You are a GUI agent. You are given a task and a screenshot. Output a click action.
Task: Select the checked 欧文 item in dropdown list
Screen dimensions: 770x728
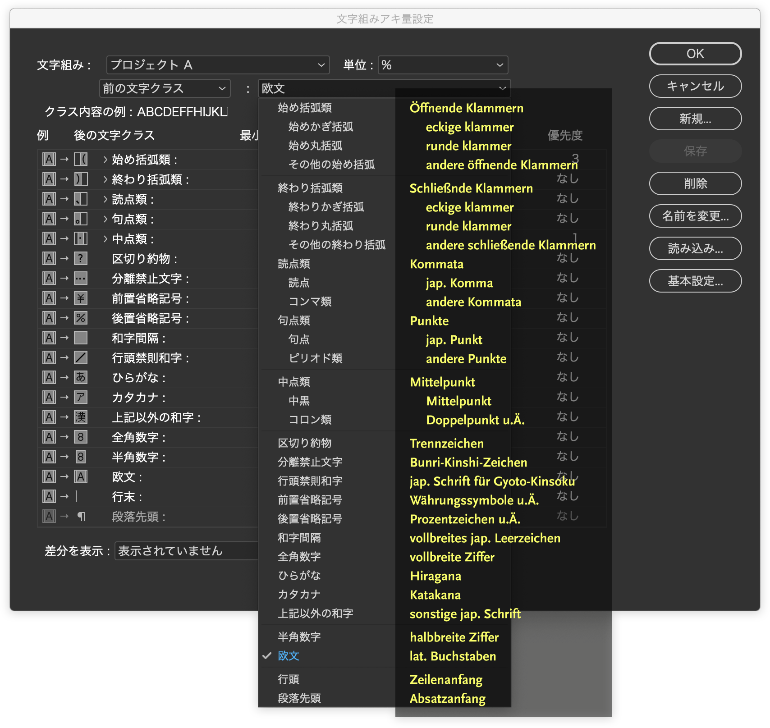coord(289,656)
